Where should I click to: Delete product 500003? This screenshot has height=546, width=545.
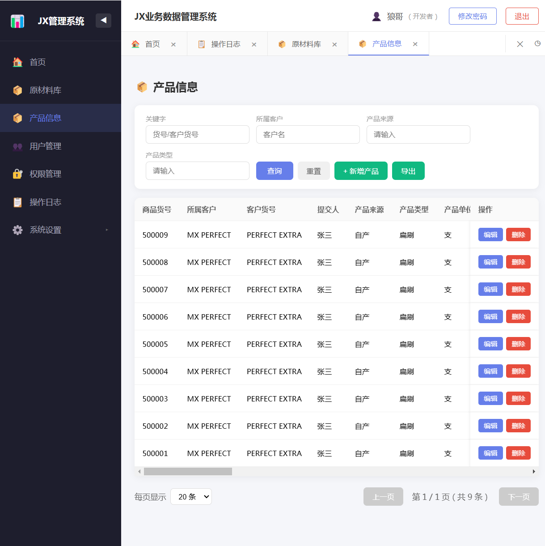click(x=518, y=398)
